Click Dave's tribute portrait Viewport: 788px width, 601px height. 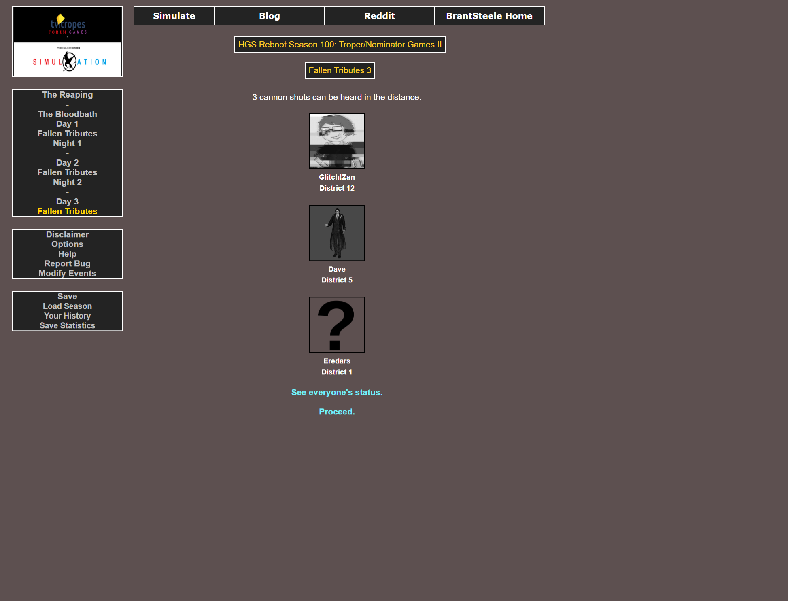pos(337,233)
